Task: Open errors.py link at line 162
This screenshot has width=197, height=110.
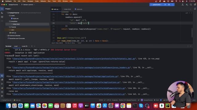Action: coord(69,94)
